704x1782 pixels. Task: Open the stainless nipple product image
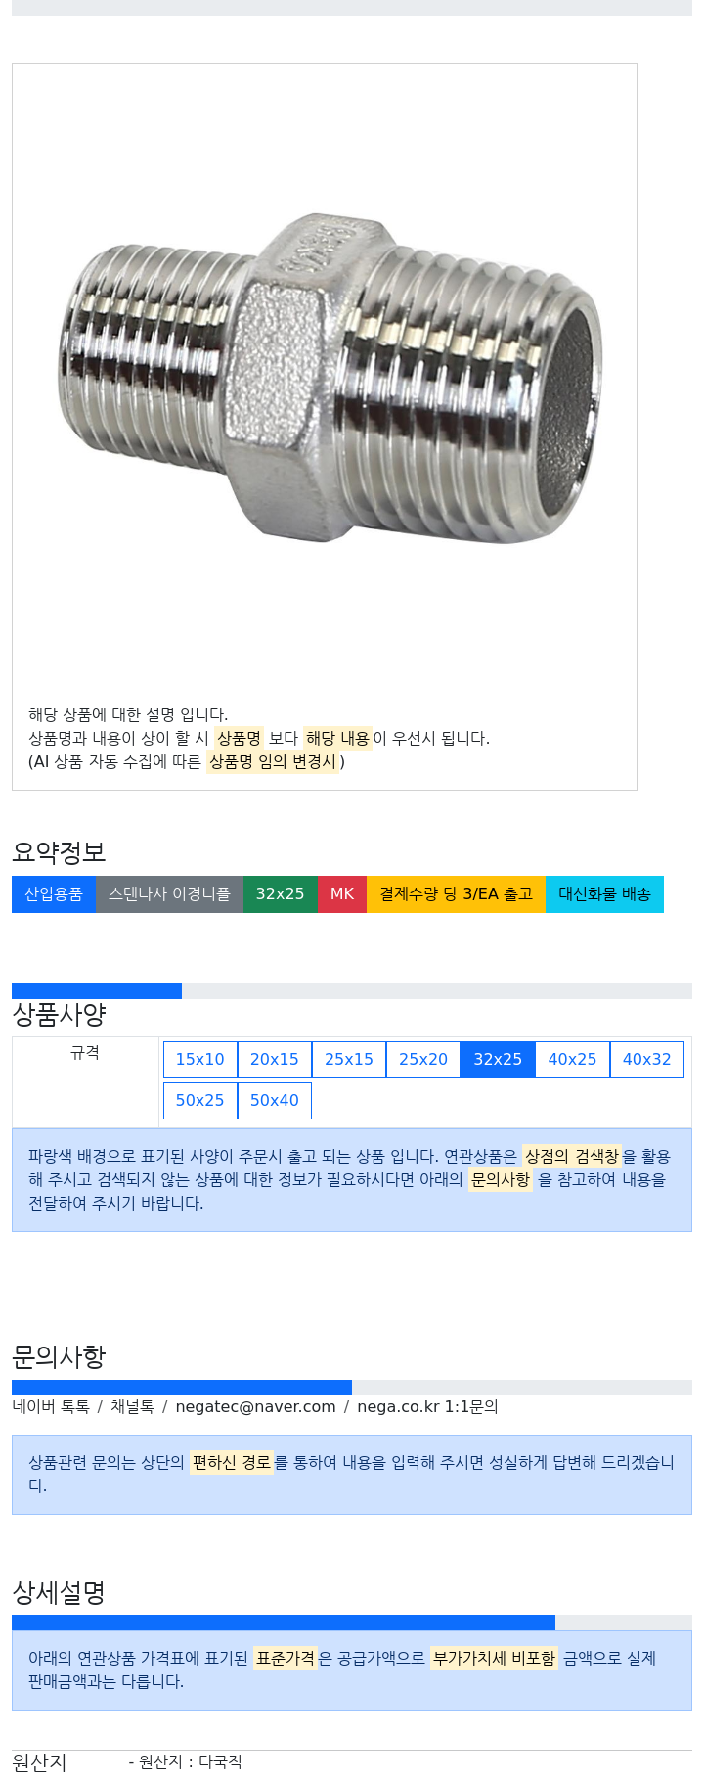coord(332,377)
